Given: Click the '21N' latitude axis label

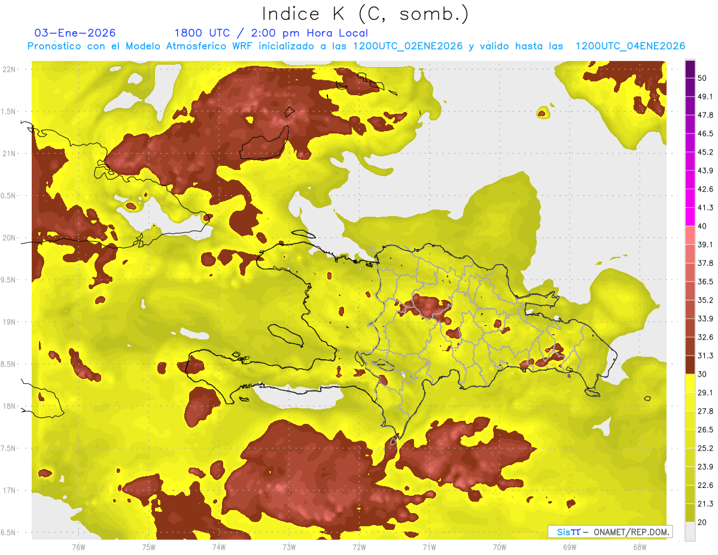Looking at the screenshot, I should [x=10, y=153].
